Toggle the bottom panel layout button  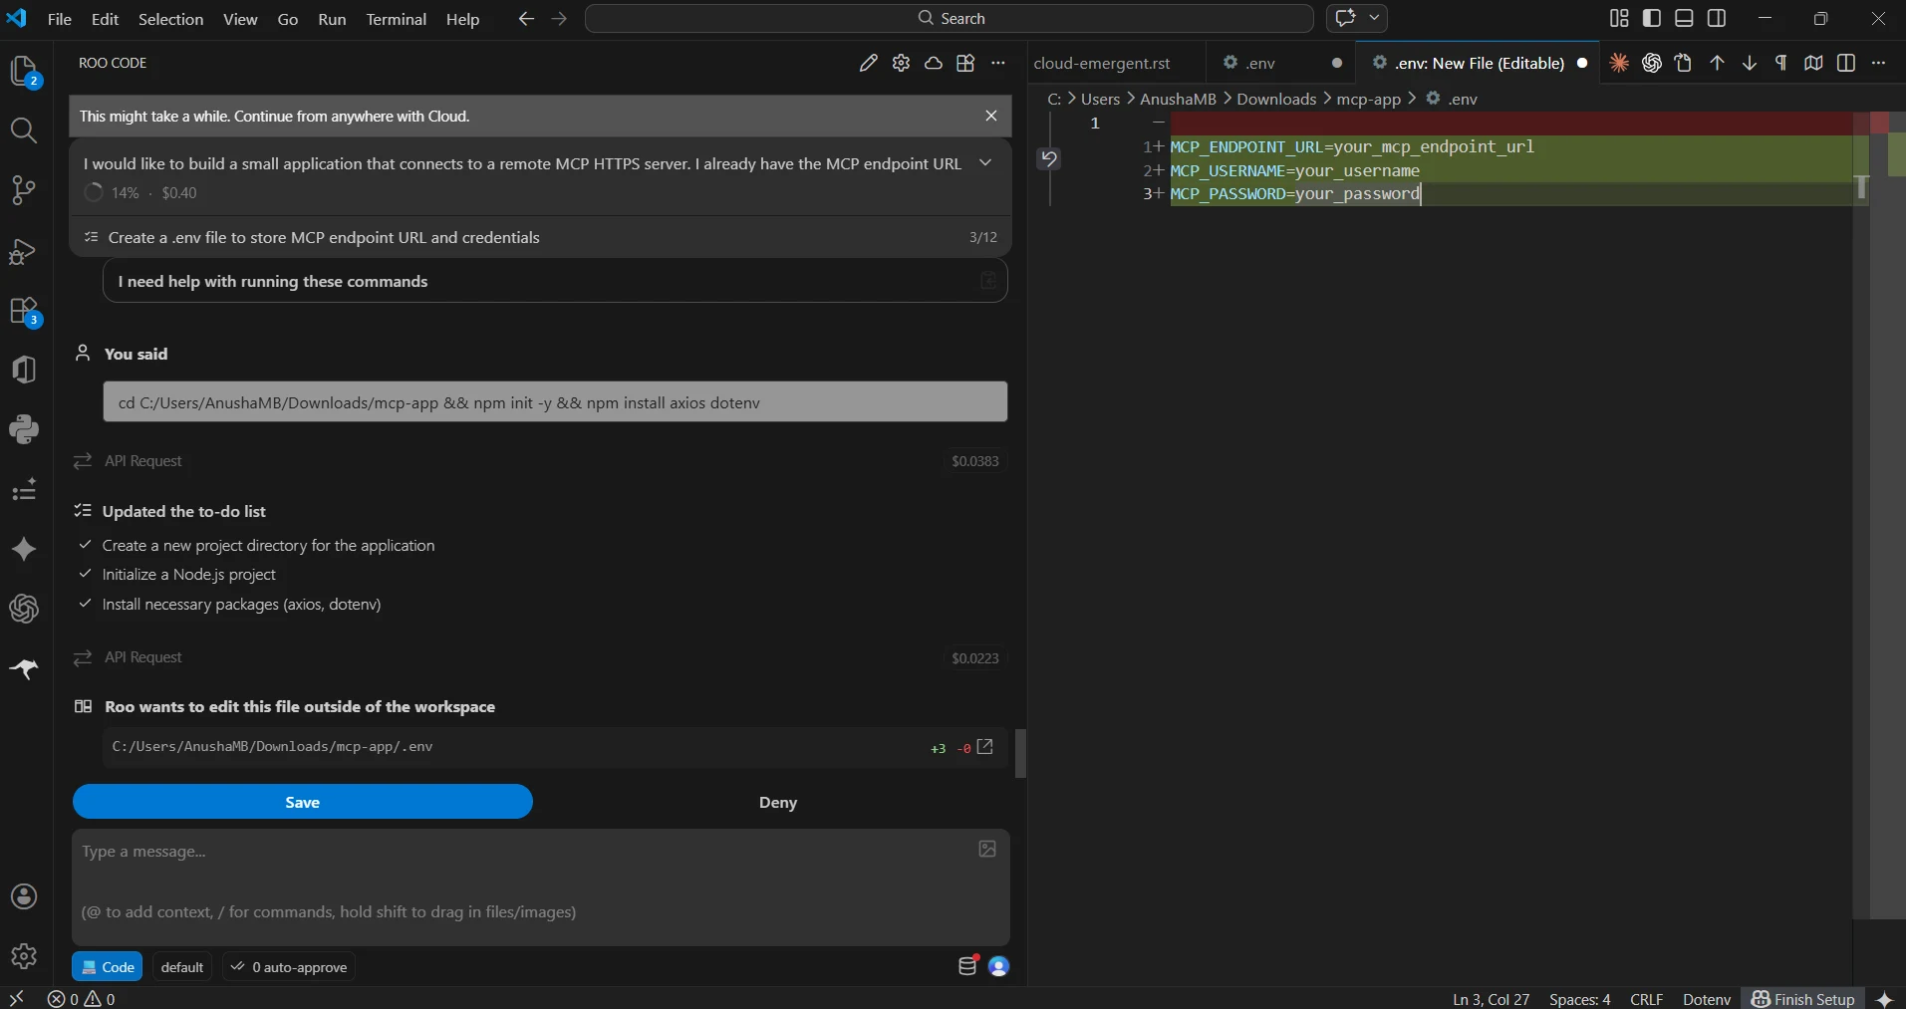[1684, 18]
